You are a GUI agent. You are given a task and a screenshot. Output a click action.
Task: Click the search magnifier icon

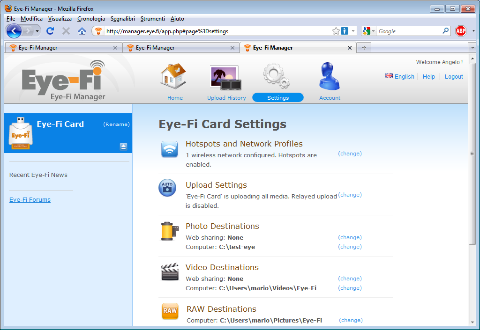446,31
